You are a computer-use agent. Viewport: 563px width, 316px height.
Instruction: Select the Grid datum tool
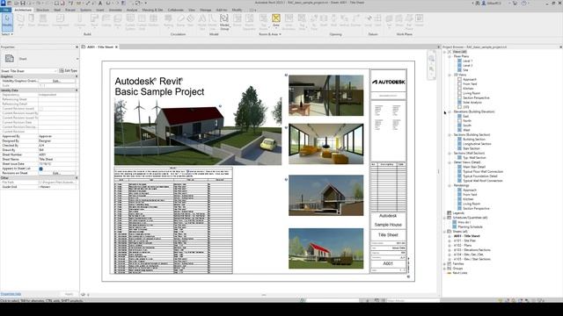pos(377,21)
